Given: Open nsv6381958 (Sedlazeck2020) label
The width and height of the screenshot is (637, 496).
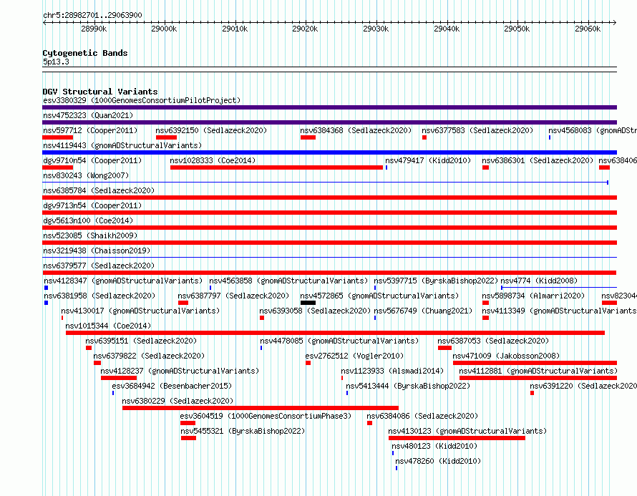Looking at the screenshot, I should coord(99,296).
